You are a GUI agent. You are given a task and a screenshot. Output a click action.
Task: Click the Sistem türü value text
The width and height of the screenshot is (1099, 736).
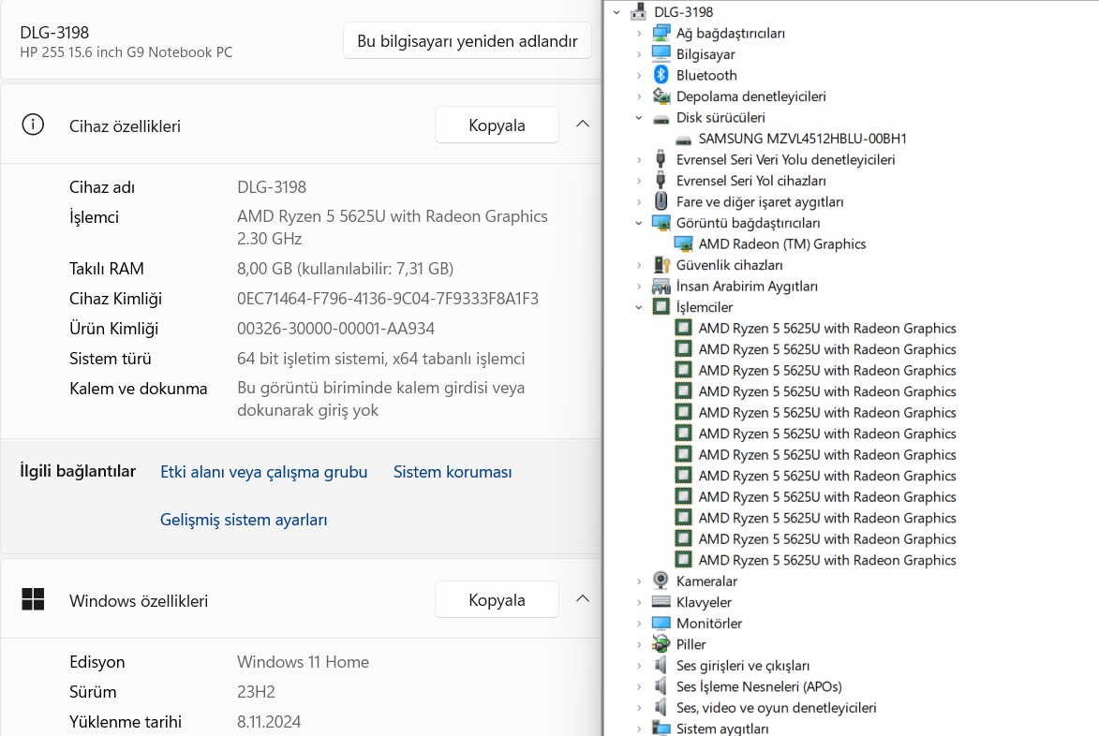click(x=380, y=359)
